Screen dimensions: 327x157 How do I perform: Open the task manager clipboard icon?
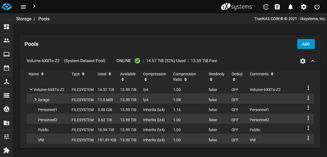click(277, 7)
